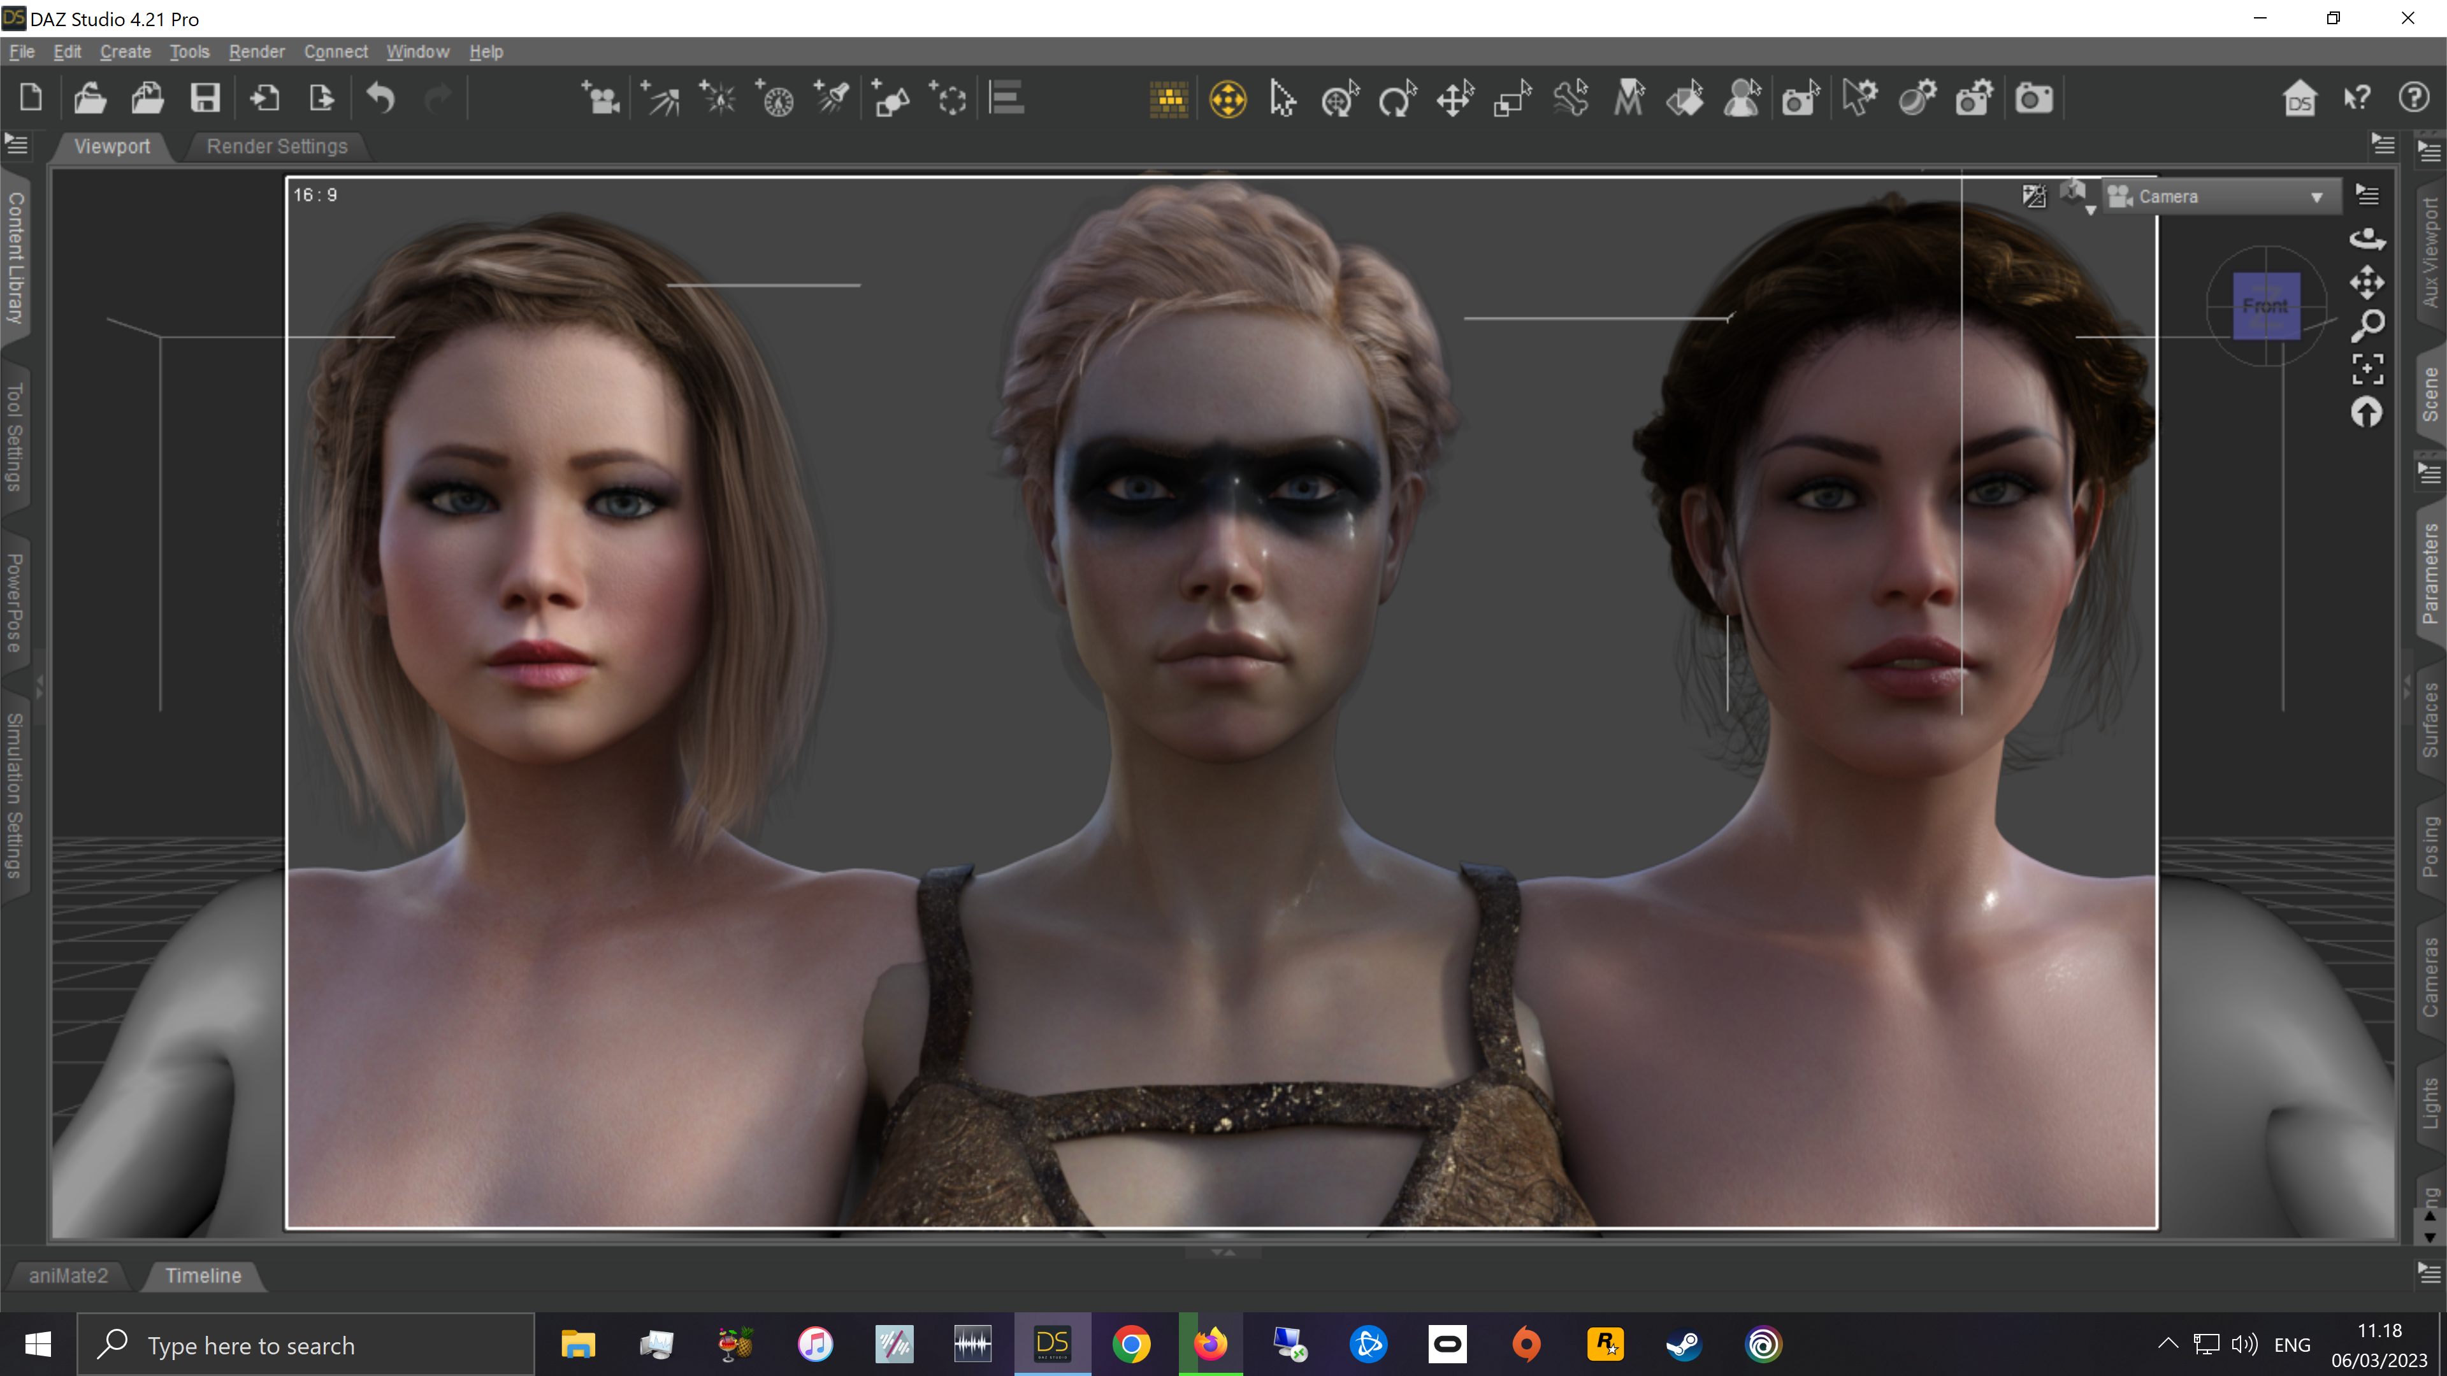Select the Rotate tool
The height and width of the screenshot is (1376, 2447).
1397,99
